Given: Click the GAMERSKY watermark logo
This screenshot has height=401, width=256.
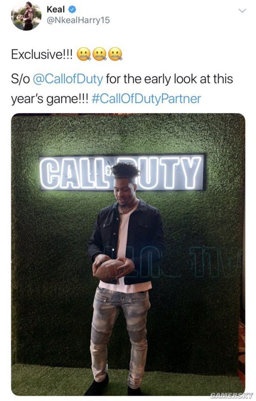Looking at the screenshot, I should pyautogui.click(x=232, y=395).
